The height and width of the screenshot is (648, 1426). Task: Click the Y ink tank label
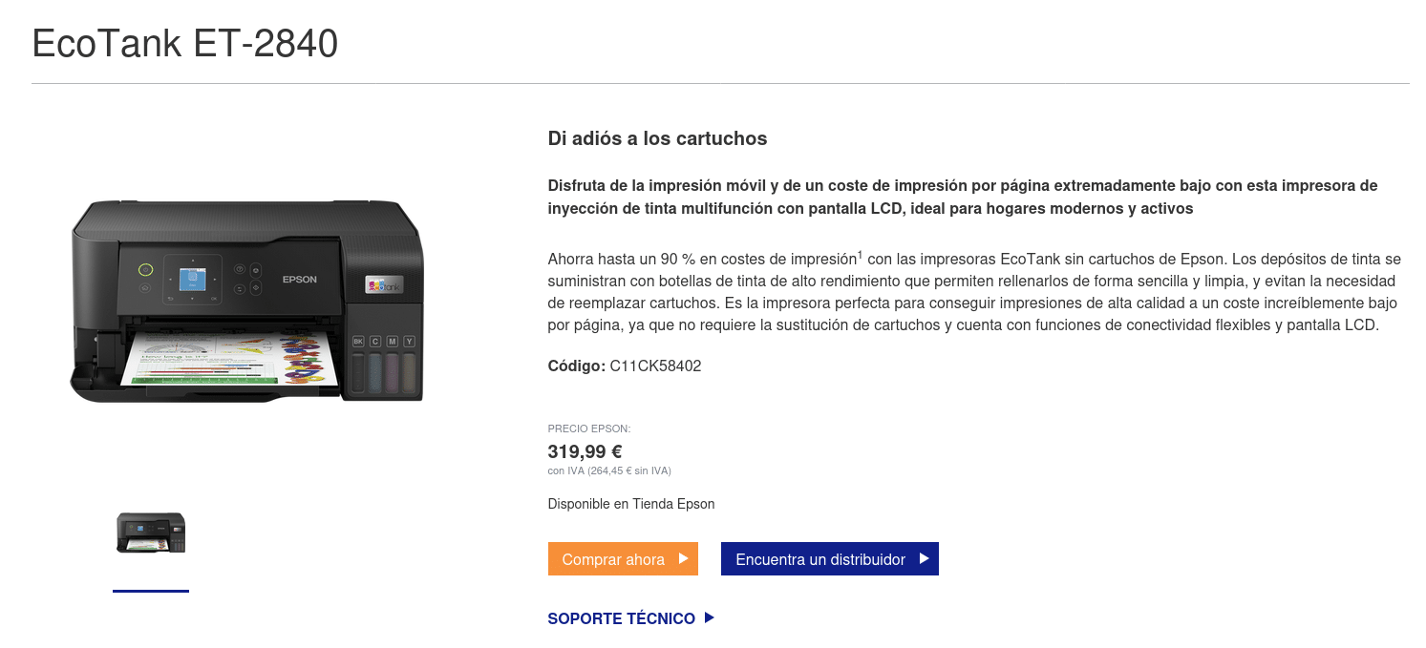coord(409,341)
